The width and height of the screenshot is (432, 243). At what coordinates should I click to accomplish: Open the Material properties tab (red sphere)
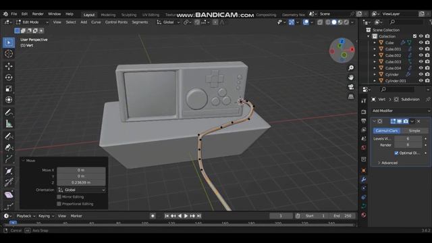[364, 215]
